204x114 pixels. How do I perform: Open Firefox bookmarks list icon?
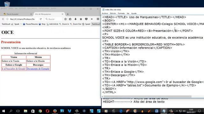click(70, 19)
